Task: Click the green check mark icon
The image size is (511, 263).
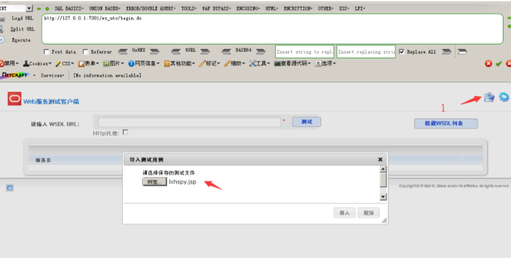Action: point(499,63)
